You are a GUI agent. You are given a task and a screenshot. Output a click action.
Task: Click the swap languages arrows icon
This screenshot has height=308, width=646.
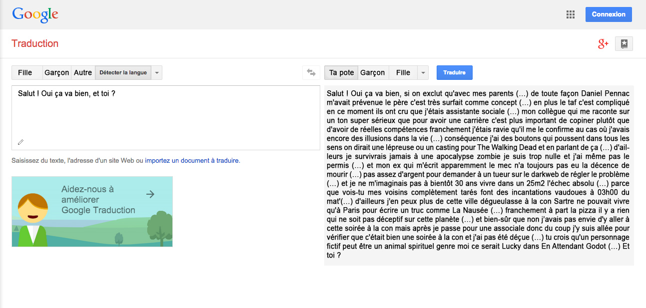tap(311, 73)
